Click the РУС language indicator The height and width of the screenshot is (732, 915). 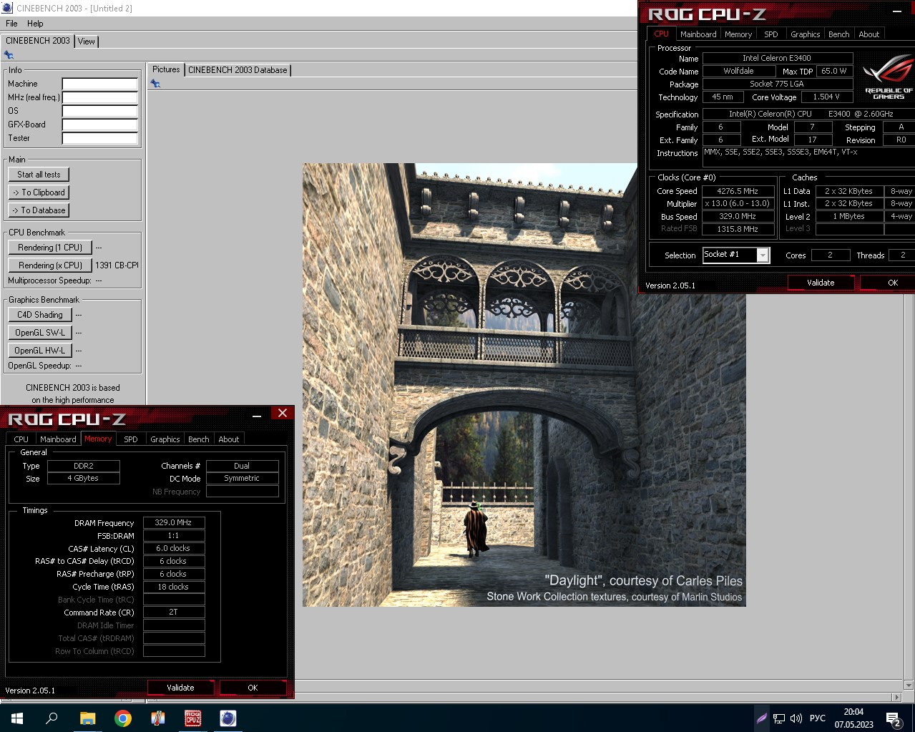[x=817, y=718]
